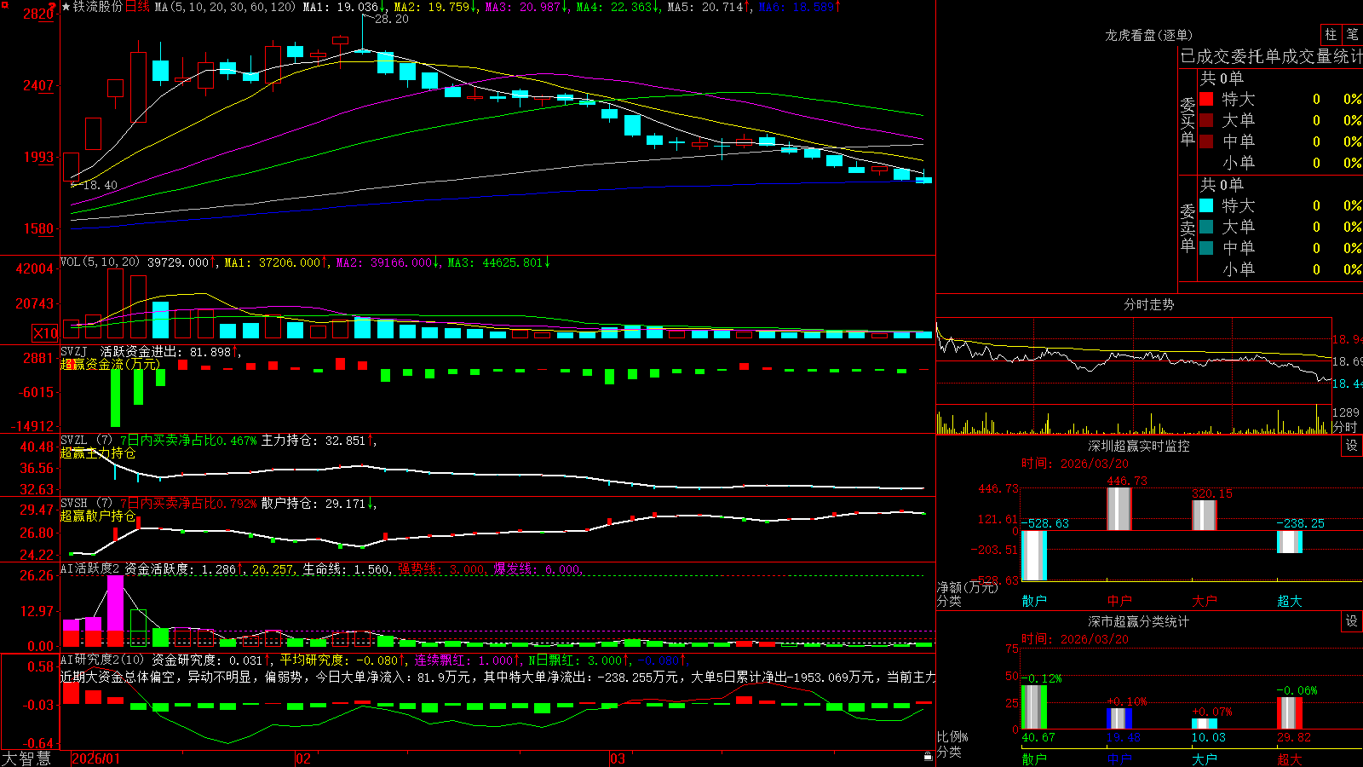Viewport: 1363px width, 767px height.
Task: Click the red question mark icon beside 2820
Action: coord(52,7)
